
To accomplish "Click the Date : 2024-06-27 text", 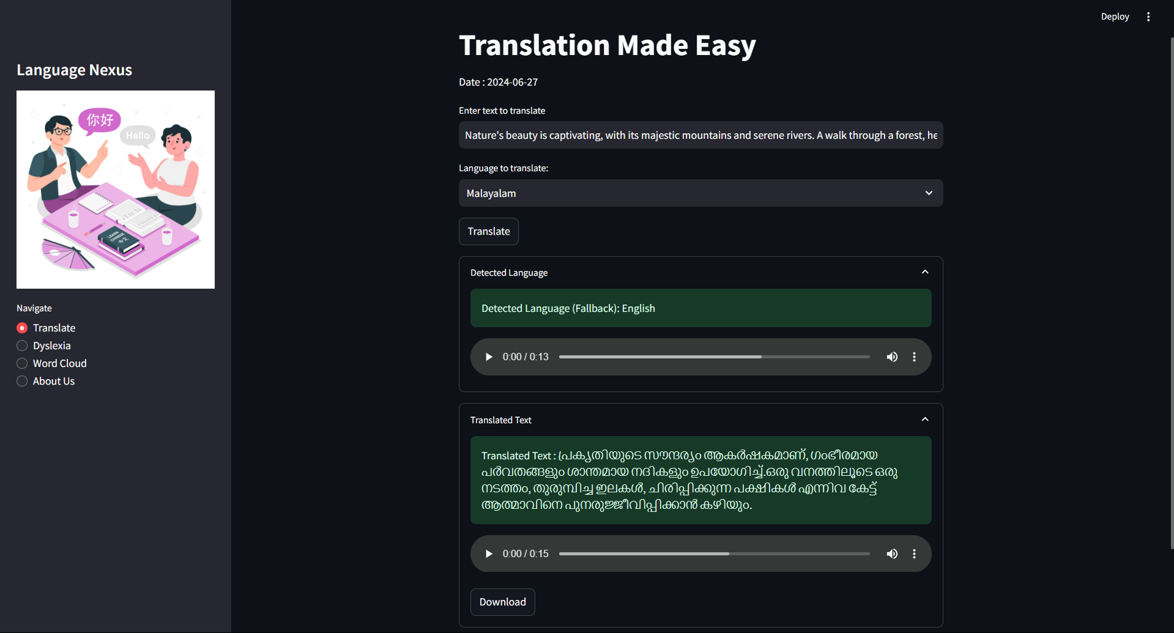I will coord(499,83).
